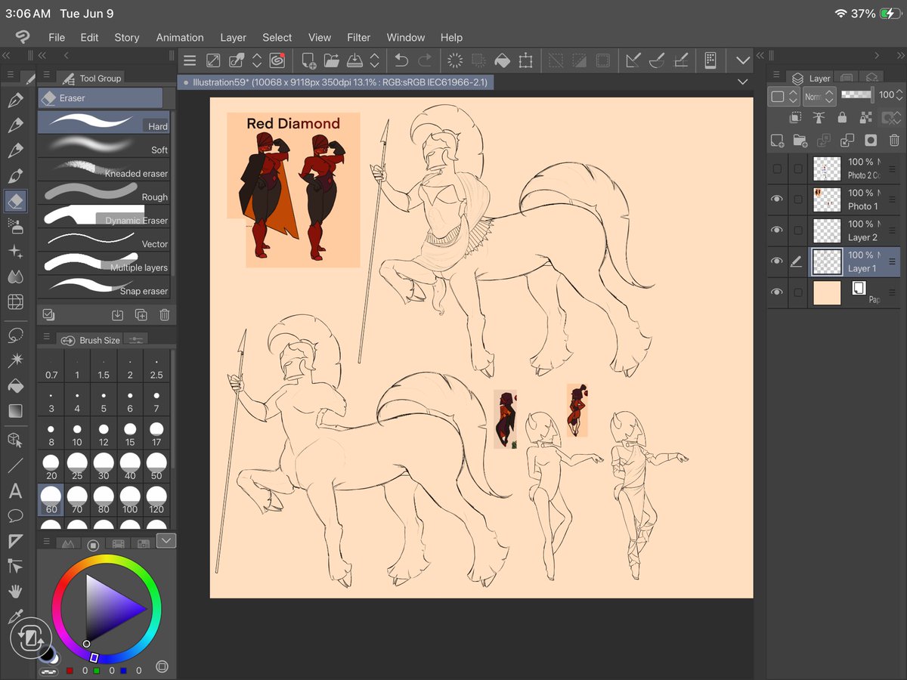This screenshot has width=907, height=680.
Task: Choose the Snap eraser sub tool
Action: [104, 286]
